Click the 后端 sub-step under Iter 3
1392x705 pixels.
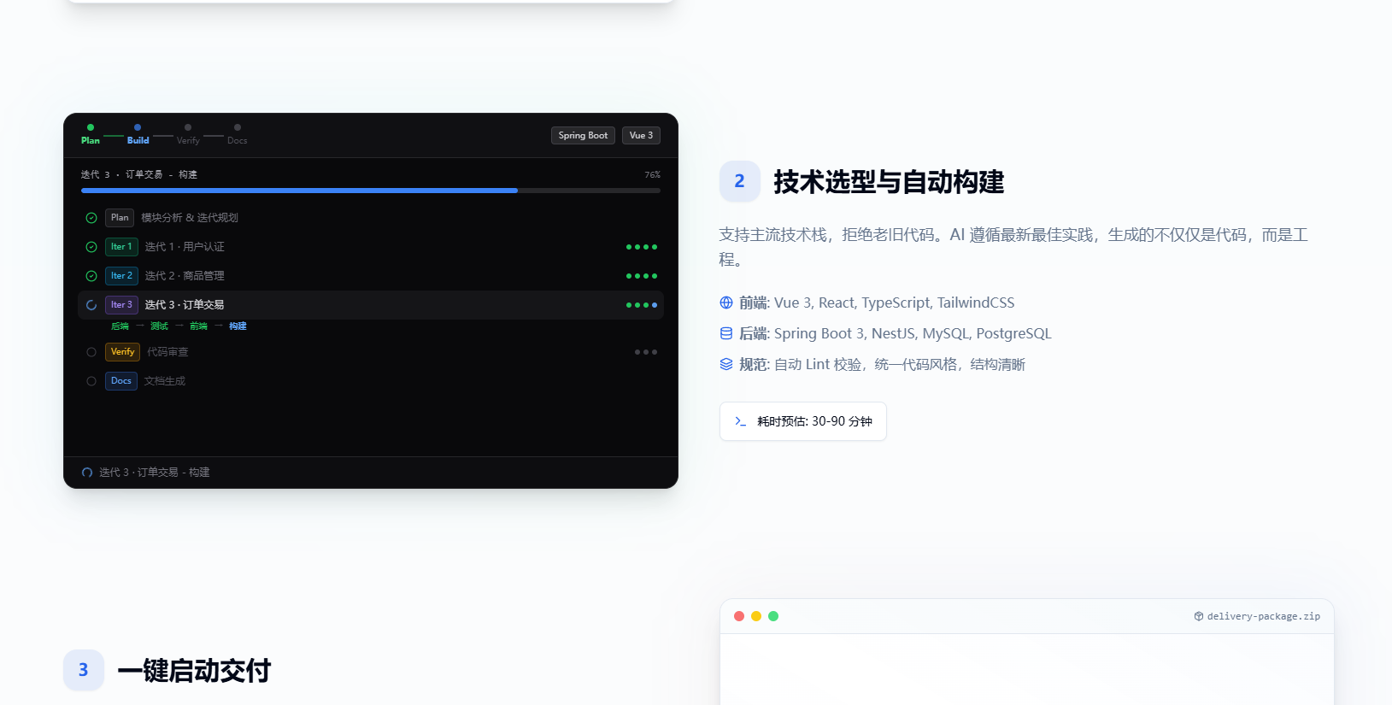coord(120,326)
